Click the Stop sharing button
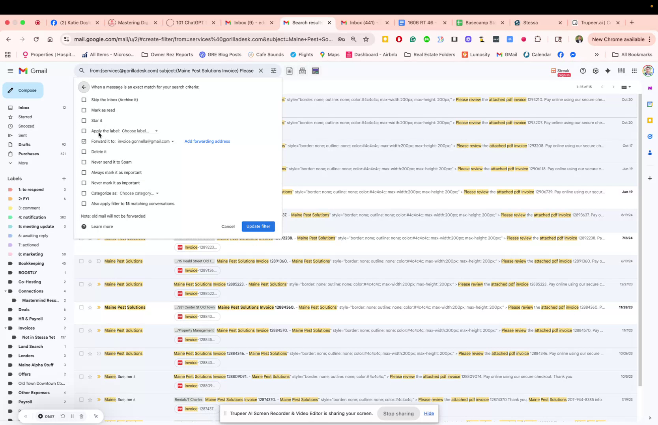Image resolution: width=658 pixels, height=425 pixels. (x=398, y=414)
